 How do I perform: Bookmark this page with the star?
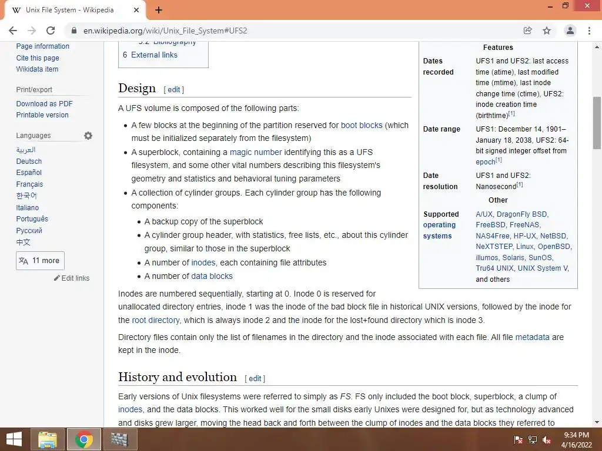[547, 31]
